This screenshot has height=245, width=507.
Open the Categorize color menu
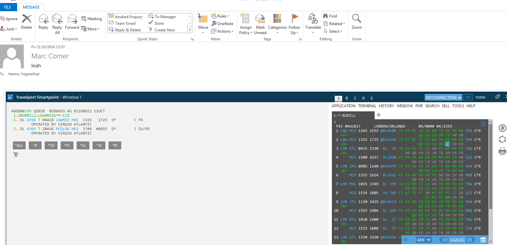pos(277,24)
